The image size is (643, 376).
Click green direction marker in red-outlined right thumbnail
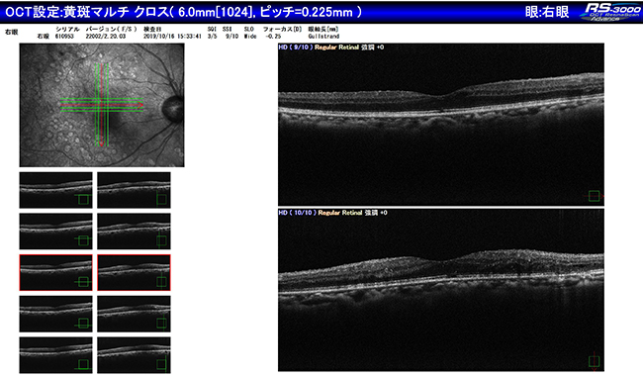coord(161,281)
